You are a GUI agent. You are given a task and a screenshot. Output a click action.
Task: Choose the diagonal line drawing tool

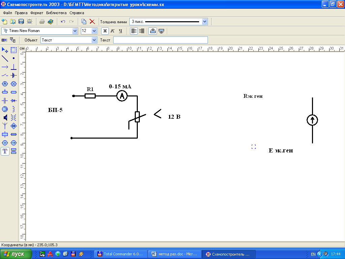point(5,58)
